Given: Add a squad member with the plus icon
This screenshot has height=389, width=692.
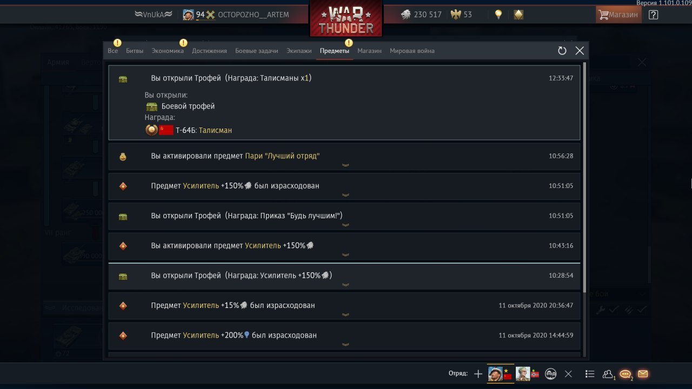Looking at the screenshot, I should (x=478, y=373).
